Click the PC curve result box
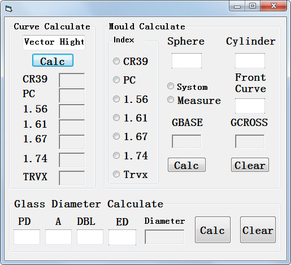Viewport: 291px width, 265px height. [x=72, y=95]
